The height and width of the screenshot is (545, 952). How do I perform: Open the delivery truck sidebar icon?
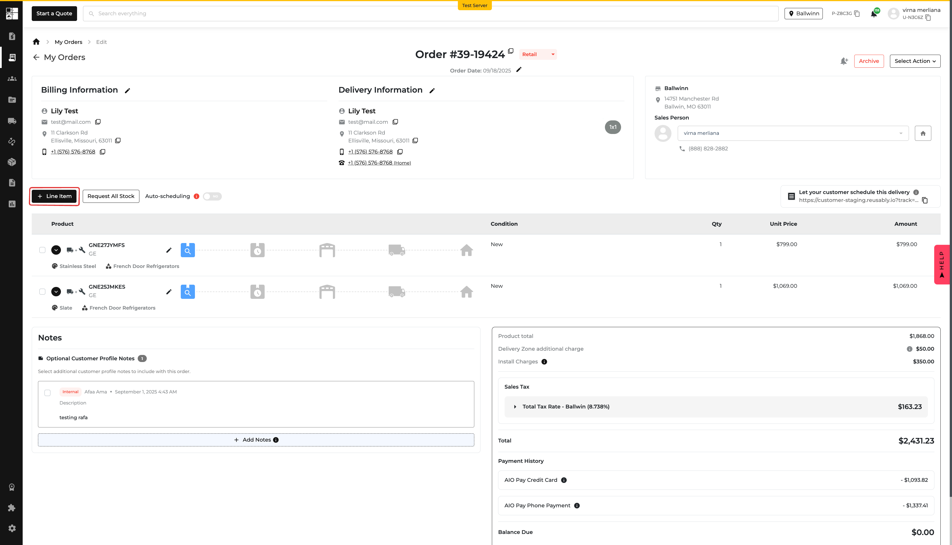12,121
